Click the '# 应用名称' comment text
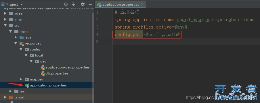The image size is (260, 103). [127, 12]
